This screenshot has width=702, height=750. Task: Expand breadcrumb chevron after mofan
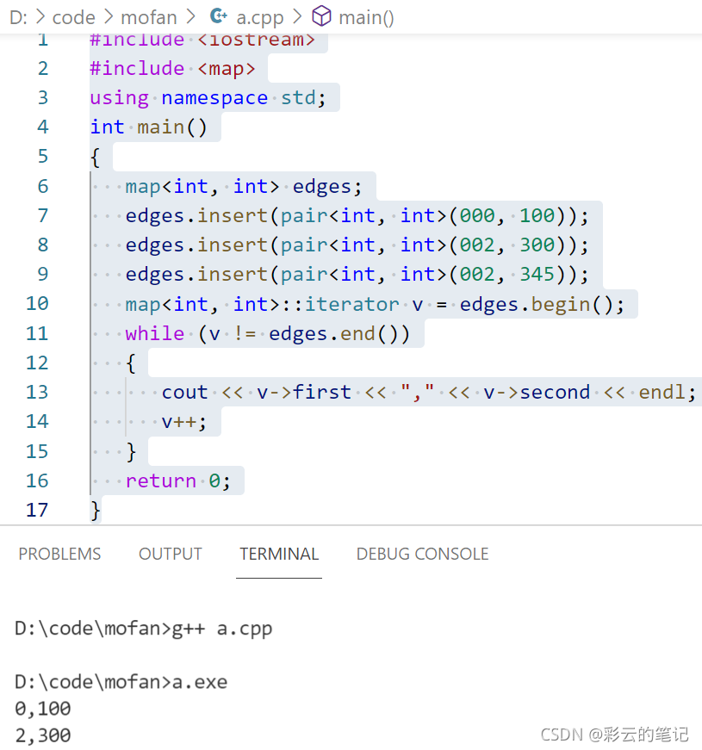[x=191, y=17]
